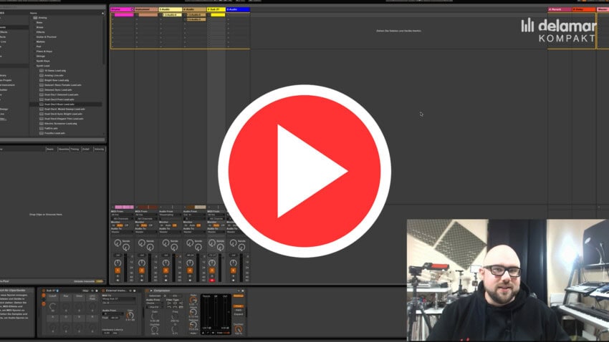The width and height of the screenshot is (609, 342).
Task: Toggle the red arm button on track 5
Action: (212, 280)
